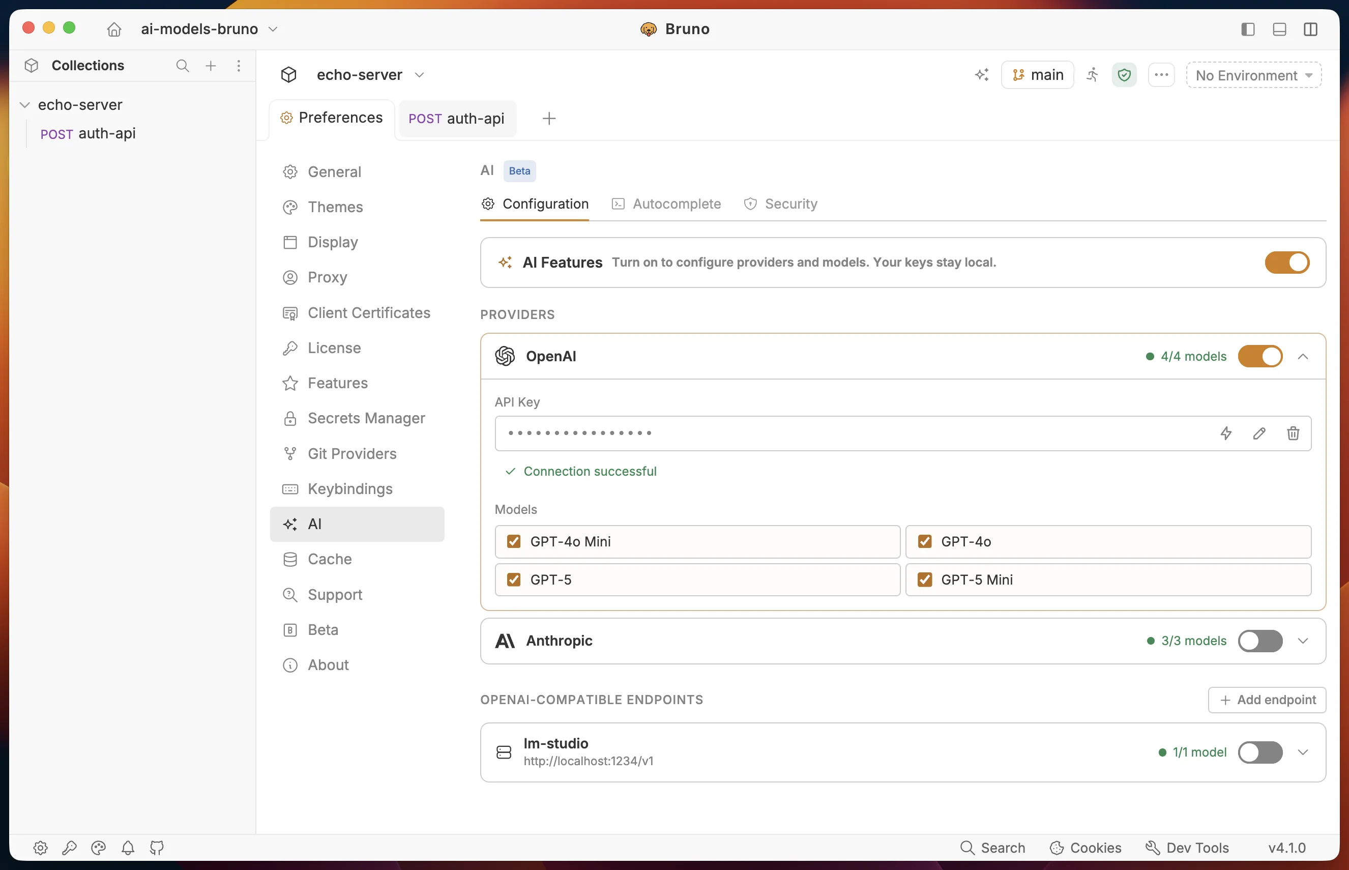The width and height of the screenshot is (1349, 870).
Task: Open Secrets Manager preferences
Action: coord(358,418)
